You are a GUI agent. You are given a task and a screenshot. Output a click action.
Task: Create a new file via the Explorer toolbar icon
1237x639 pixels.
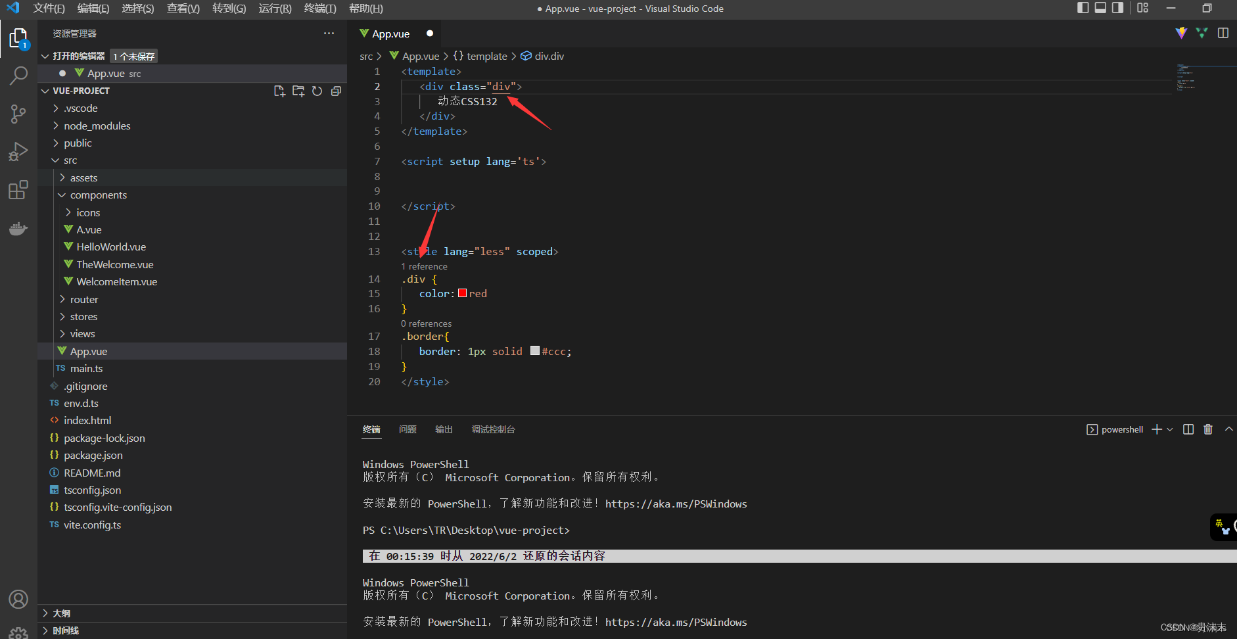point(279,91)
